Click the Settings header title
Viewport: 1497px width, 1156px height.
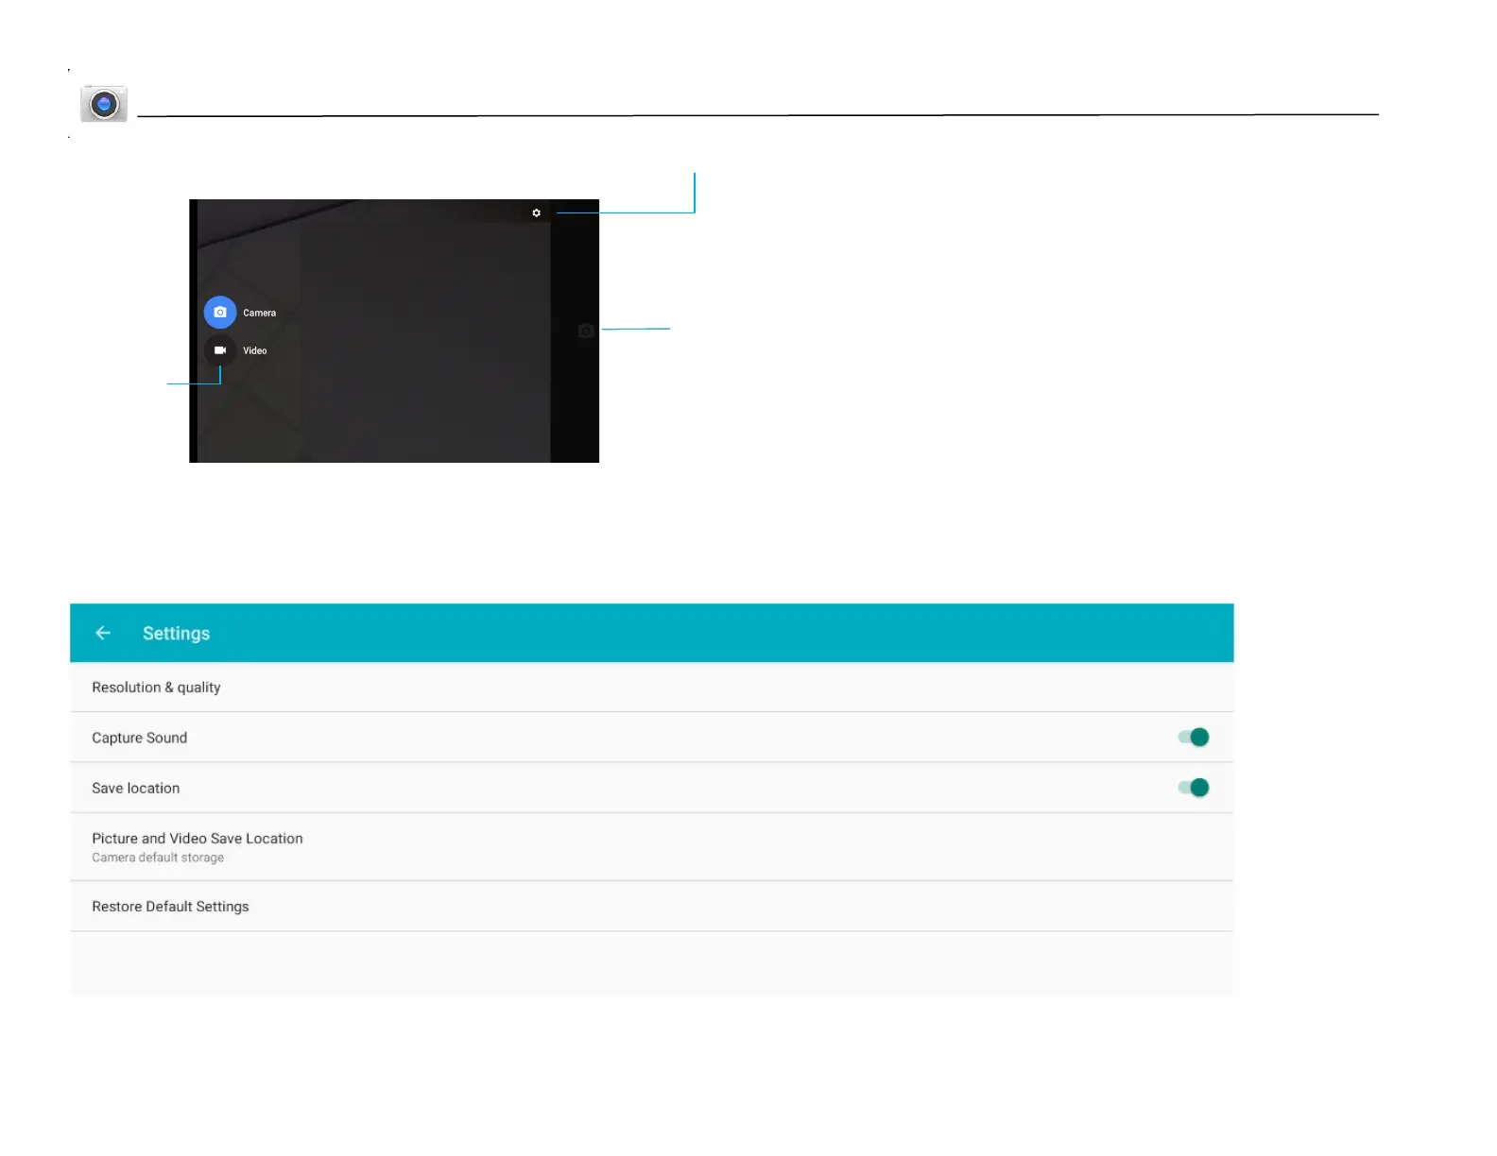click(176, 634)
